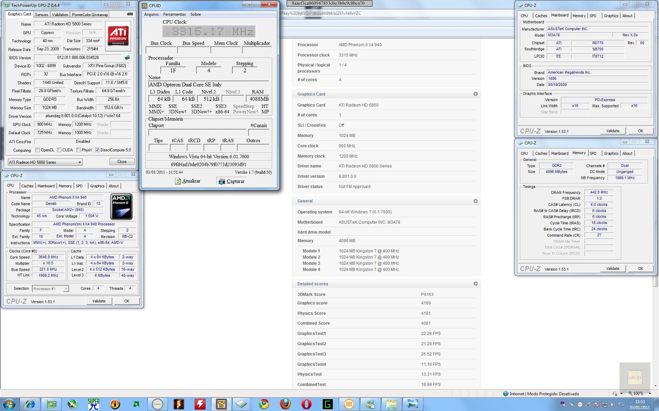This screenshot has width=659, height=411.
Task: Click the CPUID taskbar icon
Action: tap(222, 404)
